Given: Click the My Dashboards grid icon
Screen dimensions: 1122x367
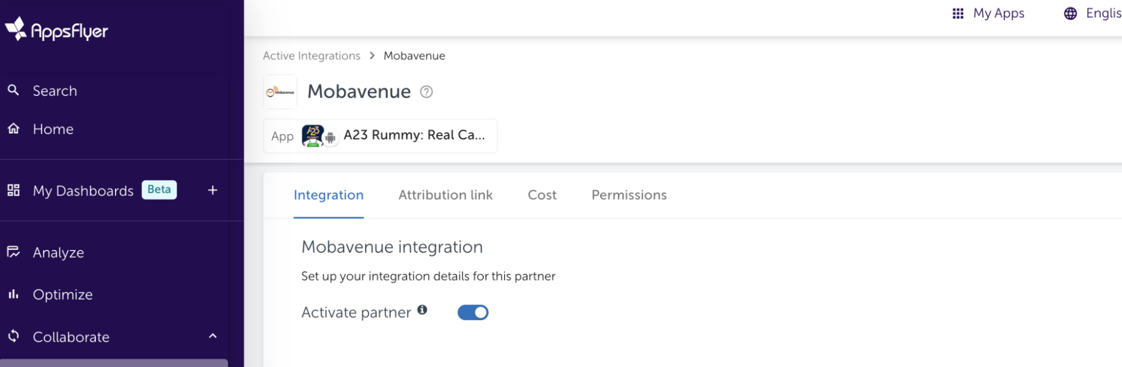Looking at the screenshot, I should (x=13, y=191).
